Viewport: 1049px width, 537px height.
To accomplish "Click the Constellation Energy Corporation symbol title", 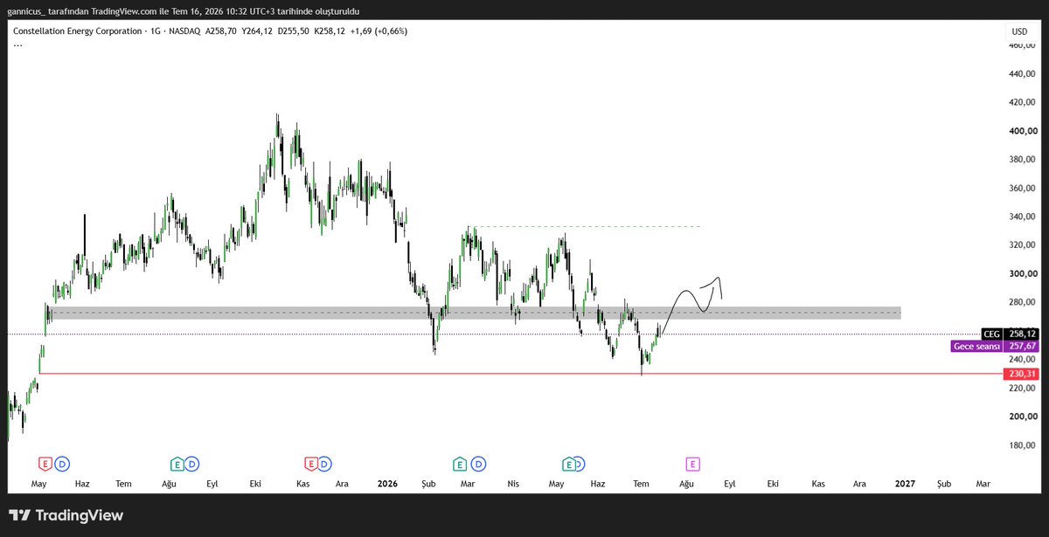I will point(78,31).
